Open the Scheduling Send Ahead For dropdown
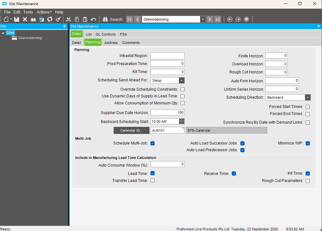The height and width of the screenshot is (231, 322). (181, 80)
